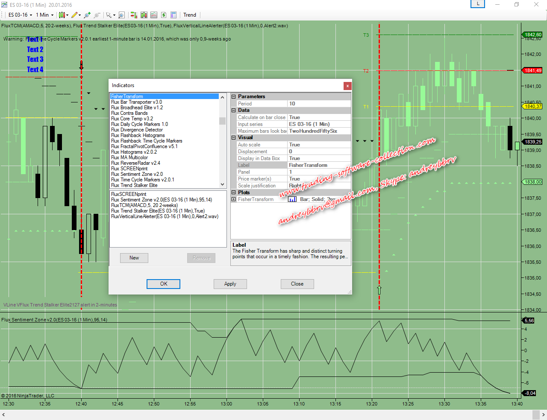
Task: Open the drawing tools pencil menu
Action: tap(76, 15)
